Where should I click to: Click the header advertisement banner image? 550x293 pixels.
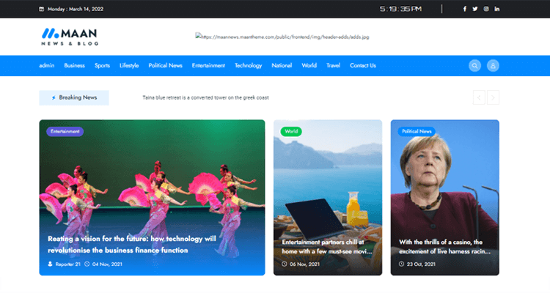pos(282,36)
